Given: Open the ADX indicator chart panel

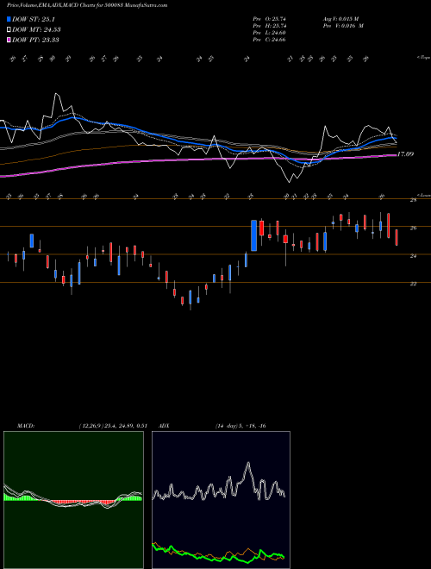Looking at the screenshot, I should point(221,500).
